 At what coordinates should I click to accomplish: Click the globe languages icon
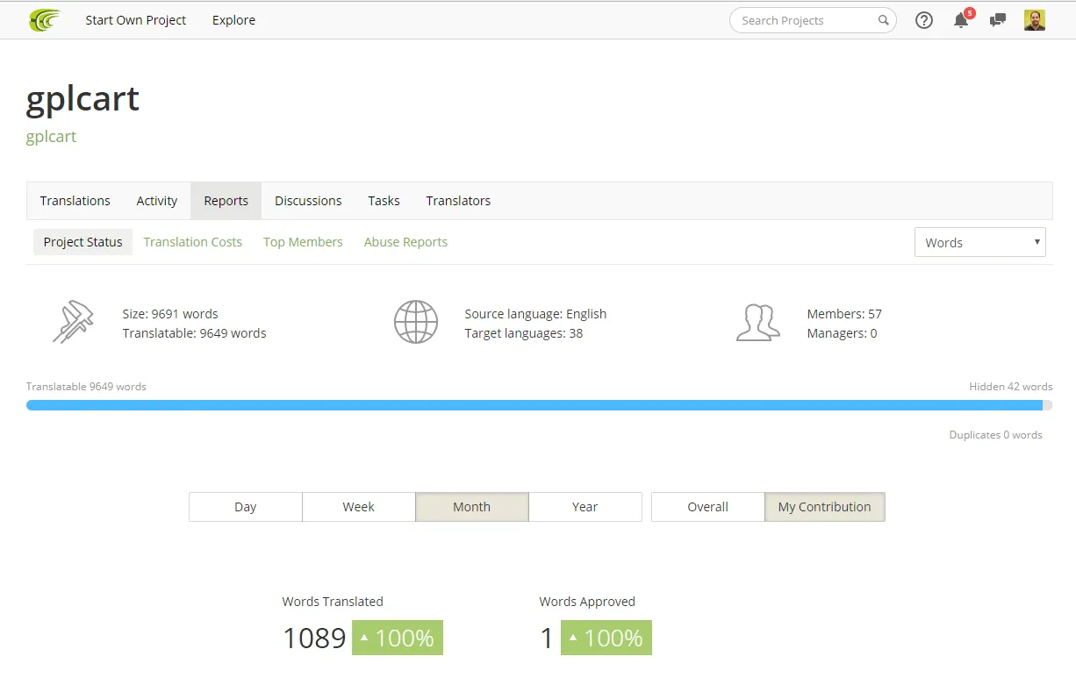point(415,322)
